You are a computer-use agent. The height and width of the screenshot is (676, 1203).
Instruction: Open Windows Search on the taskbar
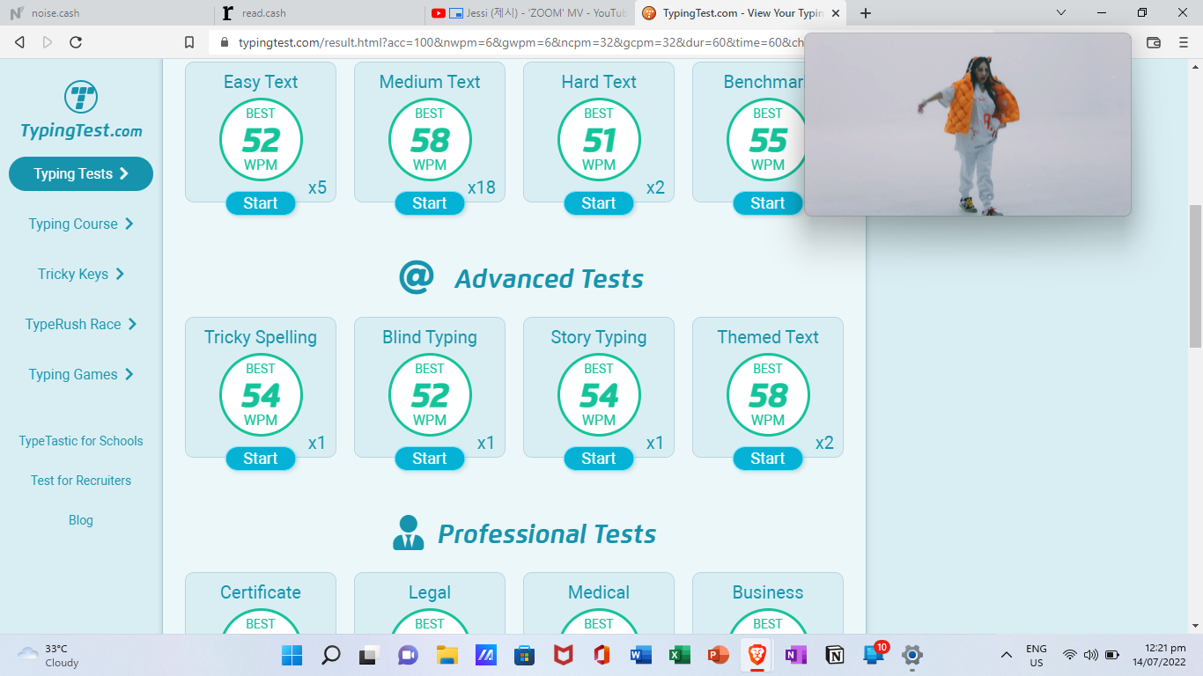[331, 655]
